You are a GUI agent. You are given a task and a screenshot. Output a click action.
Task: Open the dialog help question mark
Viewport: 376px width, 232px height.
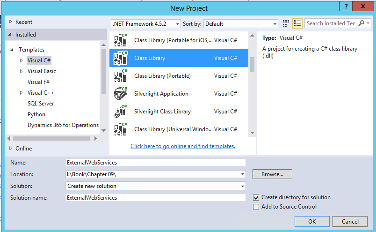(346, 6)
